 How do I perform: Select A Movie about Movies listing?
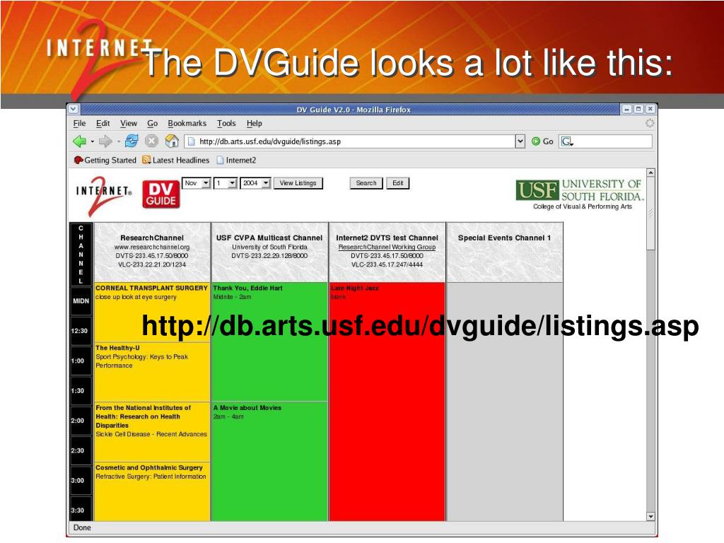[269, 462]
